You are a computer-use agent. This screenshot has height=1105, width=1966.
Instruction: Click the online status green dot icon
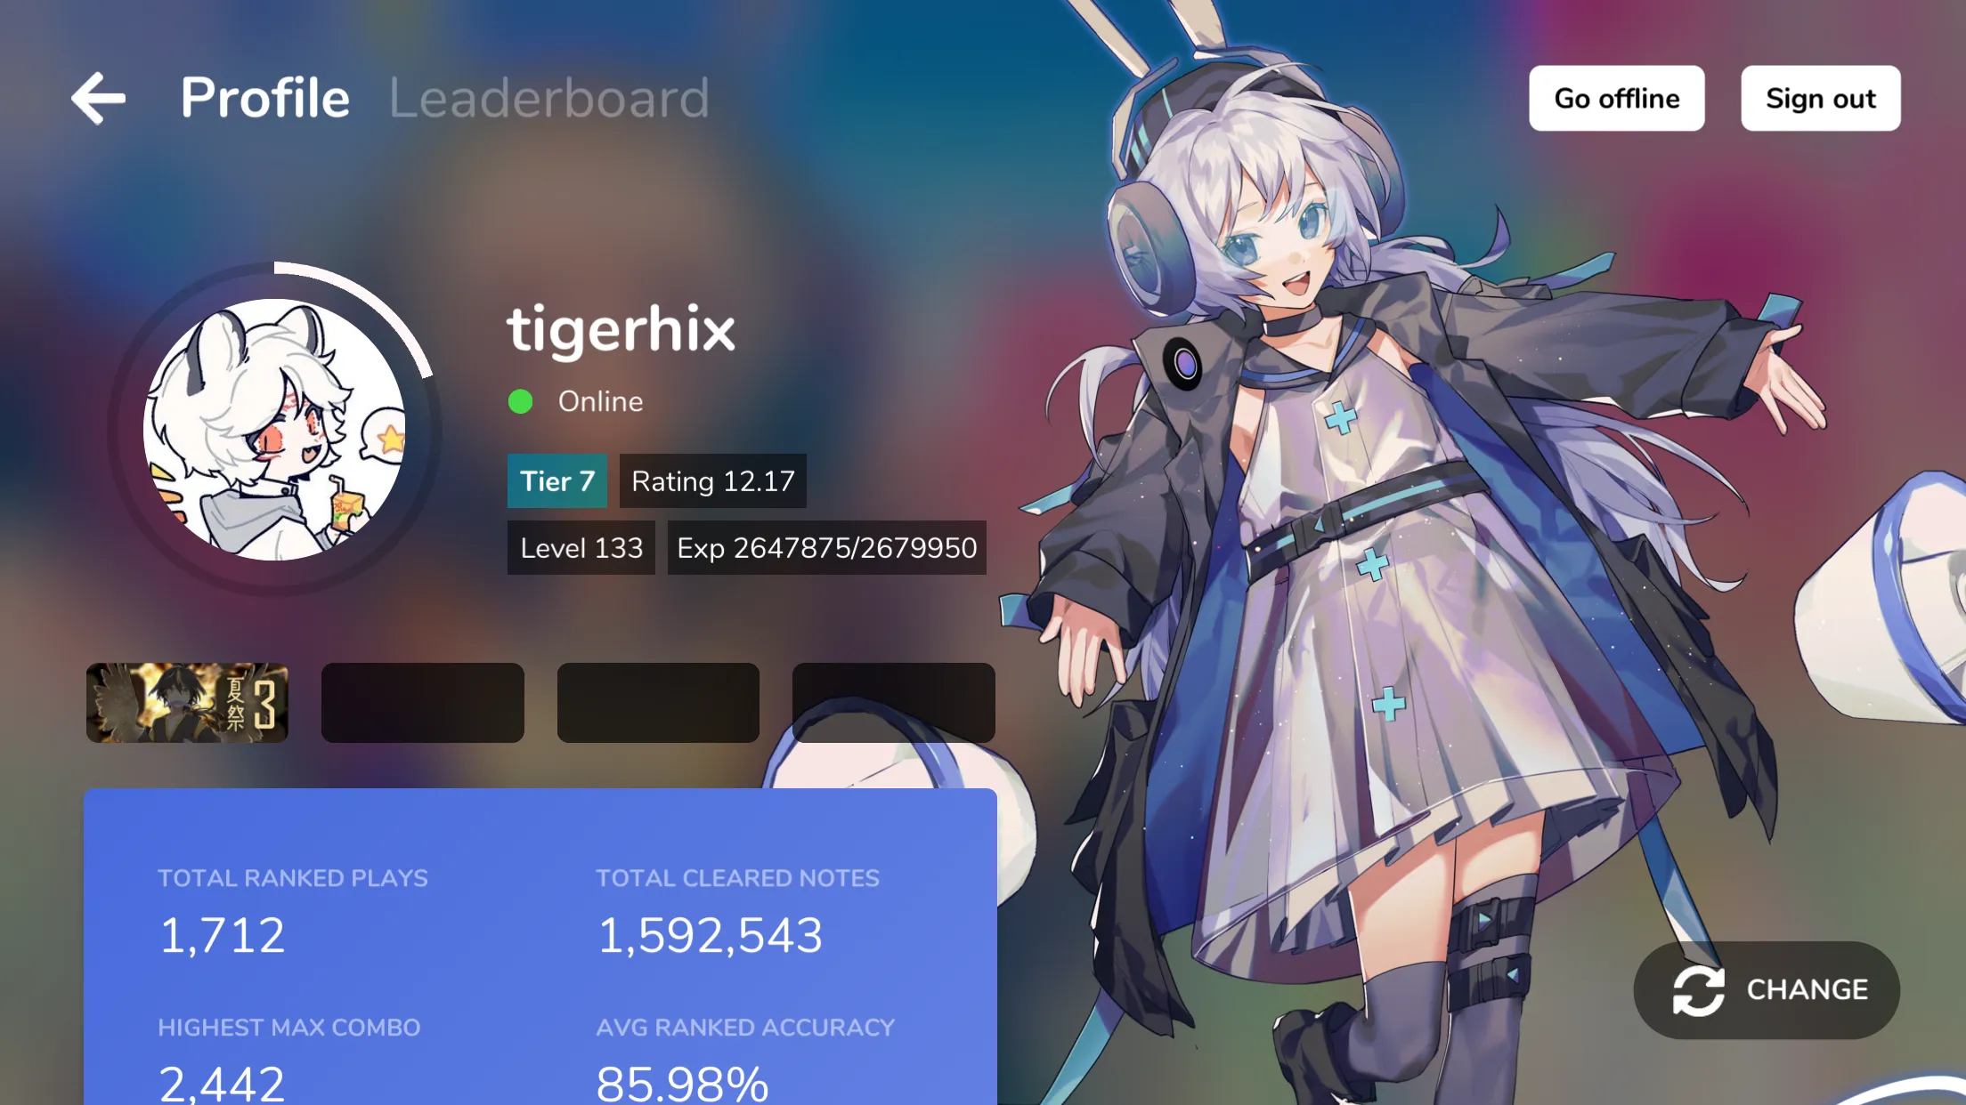point(521,402)
